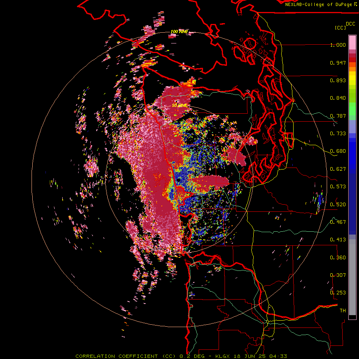Select the 0.360 legend value

click(338, 258)
